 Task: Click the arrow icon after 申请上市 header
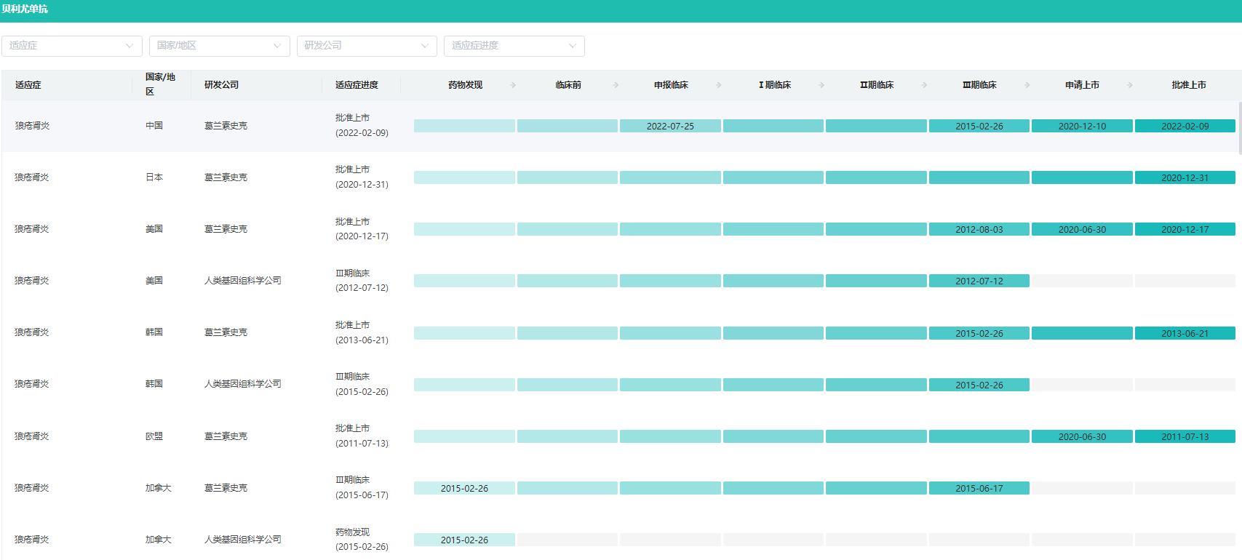pyautogui.click(x=1130, y=85)
